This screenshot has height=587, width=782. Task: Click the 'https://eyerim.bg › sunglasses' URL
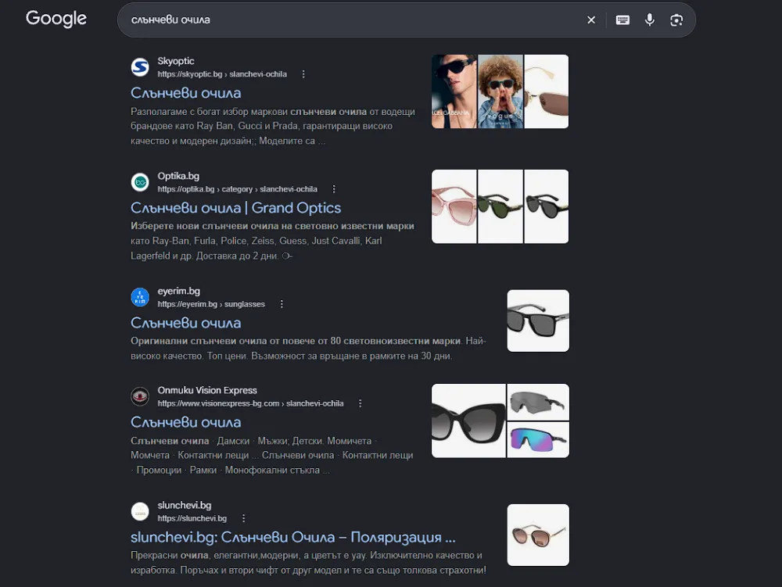tap(211, 304)
